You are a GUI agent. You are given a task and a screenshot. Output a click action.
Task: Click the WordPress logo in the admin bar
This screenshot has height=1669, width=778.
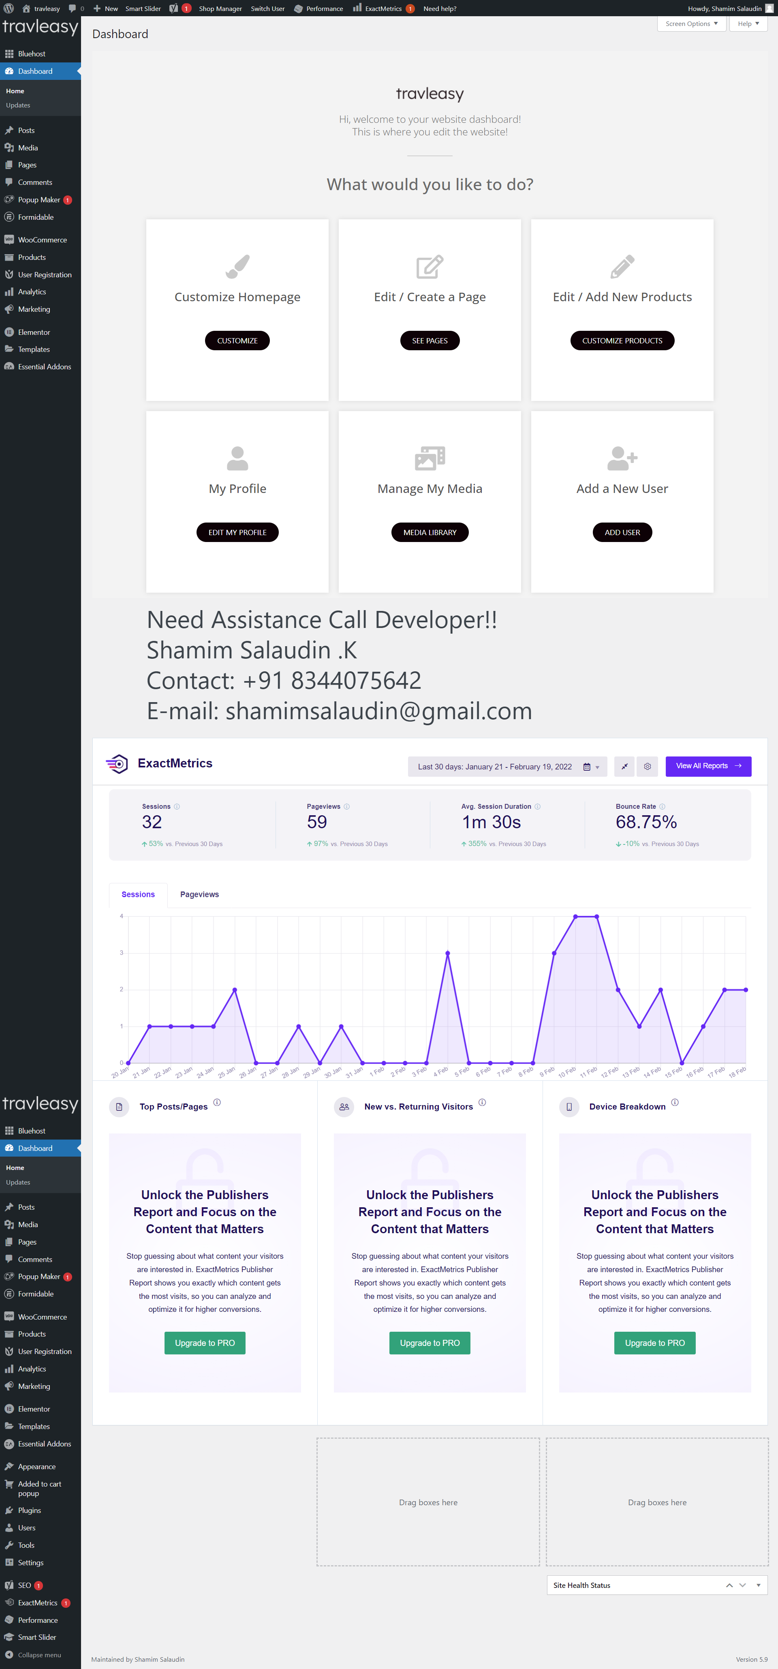9,9
